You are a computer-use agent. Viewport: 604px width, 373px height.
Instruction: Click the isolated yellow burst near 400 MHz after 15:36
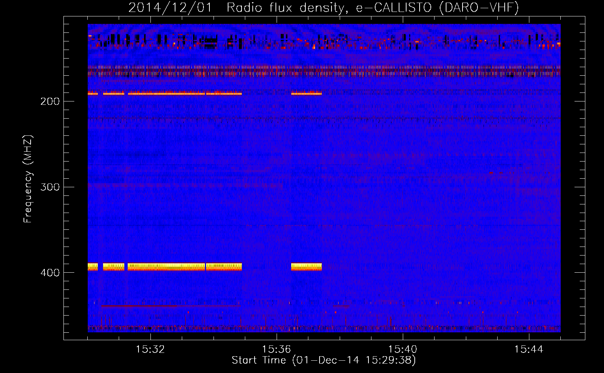click(306, 267)
